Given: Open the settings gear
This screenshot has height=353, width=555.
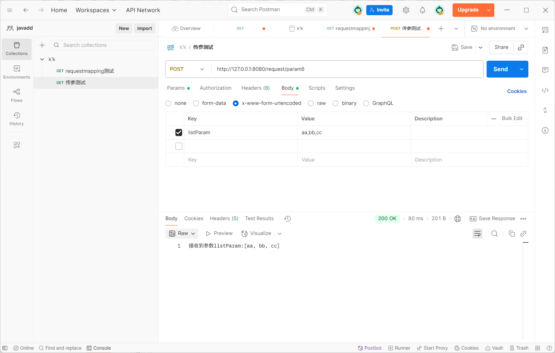Looking at the screenshot, I should pyautogui.click(x=406, y=10).
